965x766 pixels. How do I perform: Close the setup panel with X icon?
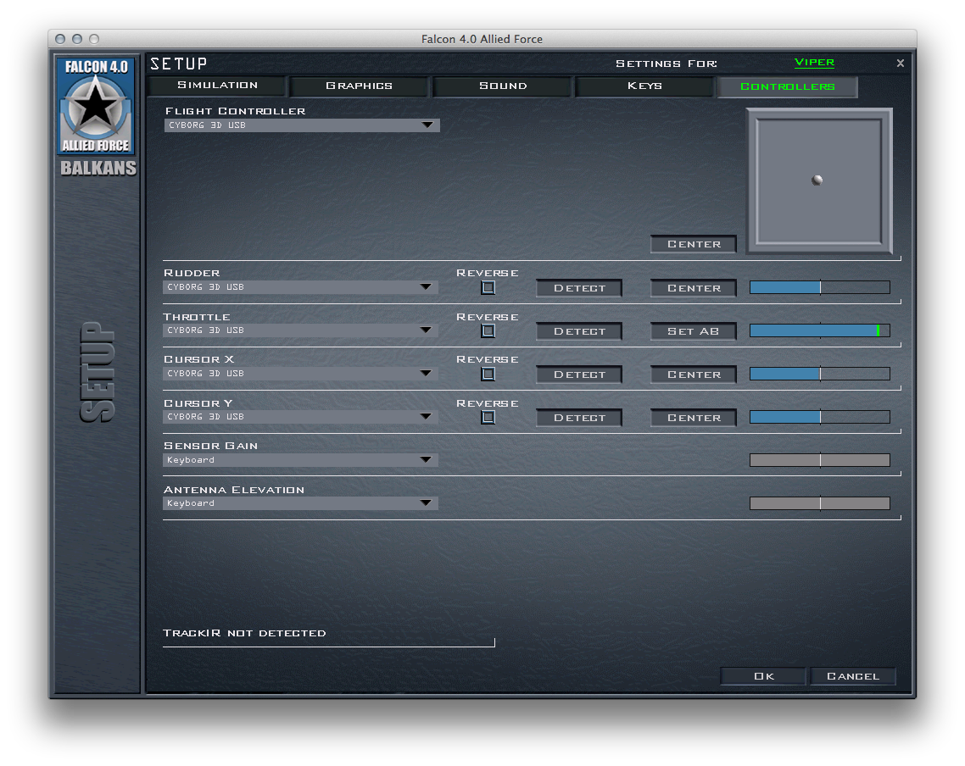click(900, 64)
